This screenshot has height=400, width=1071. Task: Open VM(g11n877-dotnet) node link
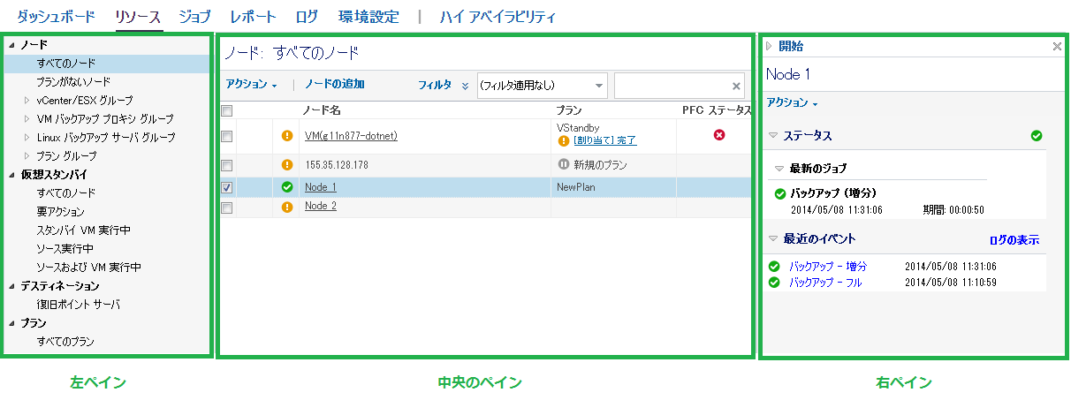tap(351, 136)
